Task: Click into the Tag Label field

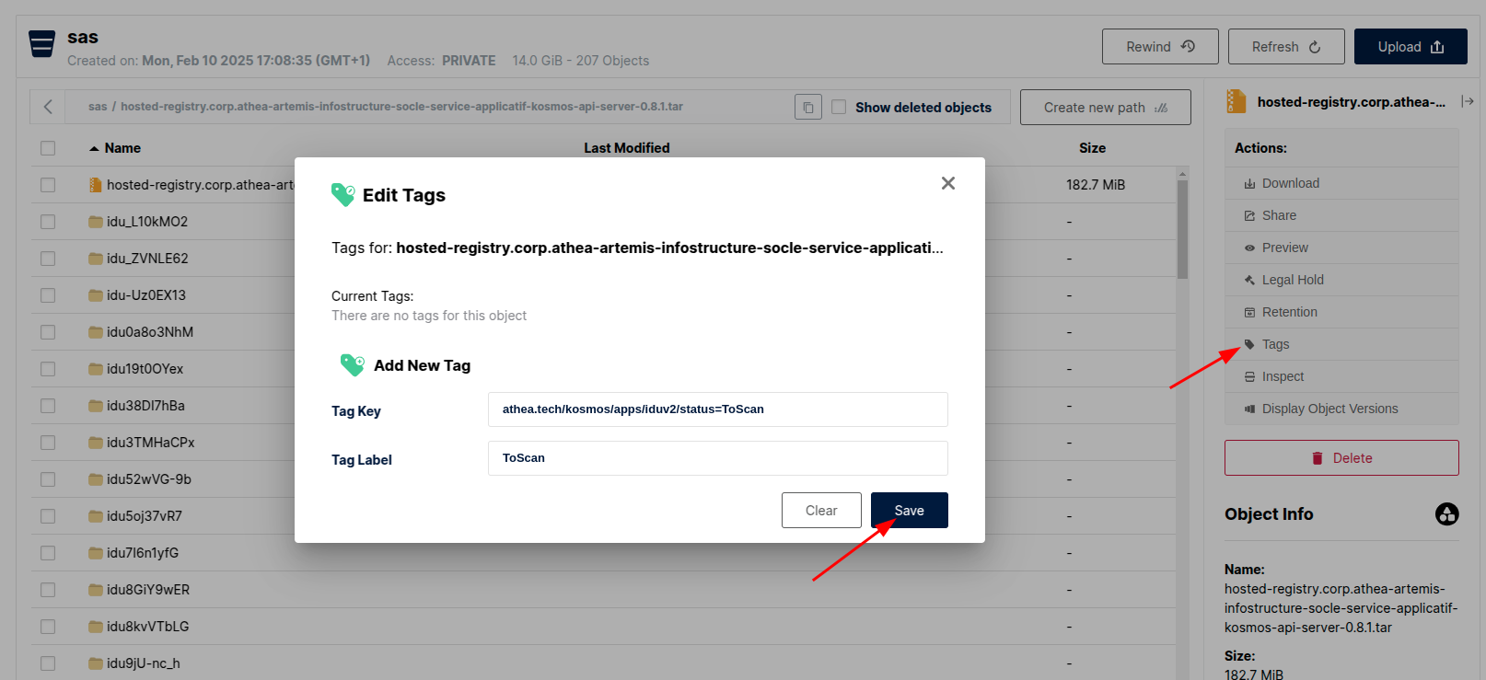Action: pyautogui.click(x=717, y=458)
